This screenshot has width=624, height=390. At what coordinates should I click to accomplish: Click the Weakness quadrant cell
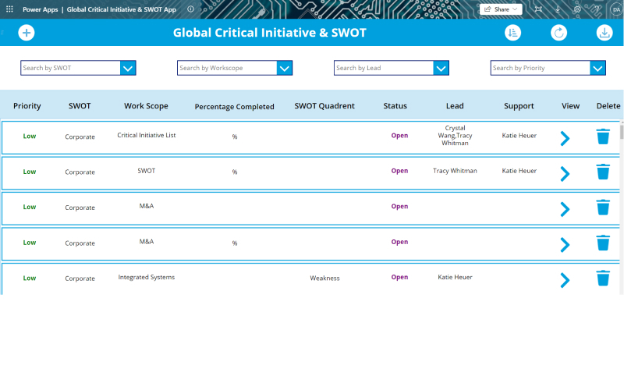324,278
